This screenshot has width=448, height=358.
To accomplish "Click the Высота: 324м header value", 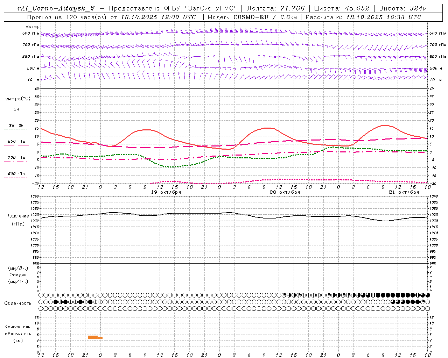I will 403,8.
